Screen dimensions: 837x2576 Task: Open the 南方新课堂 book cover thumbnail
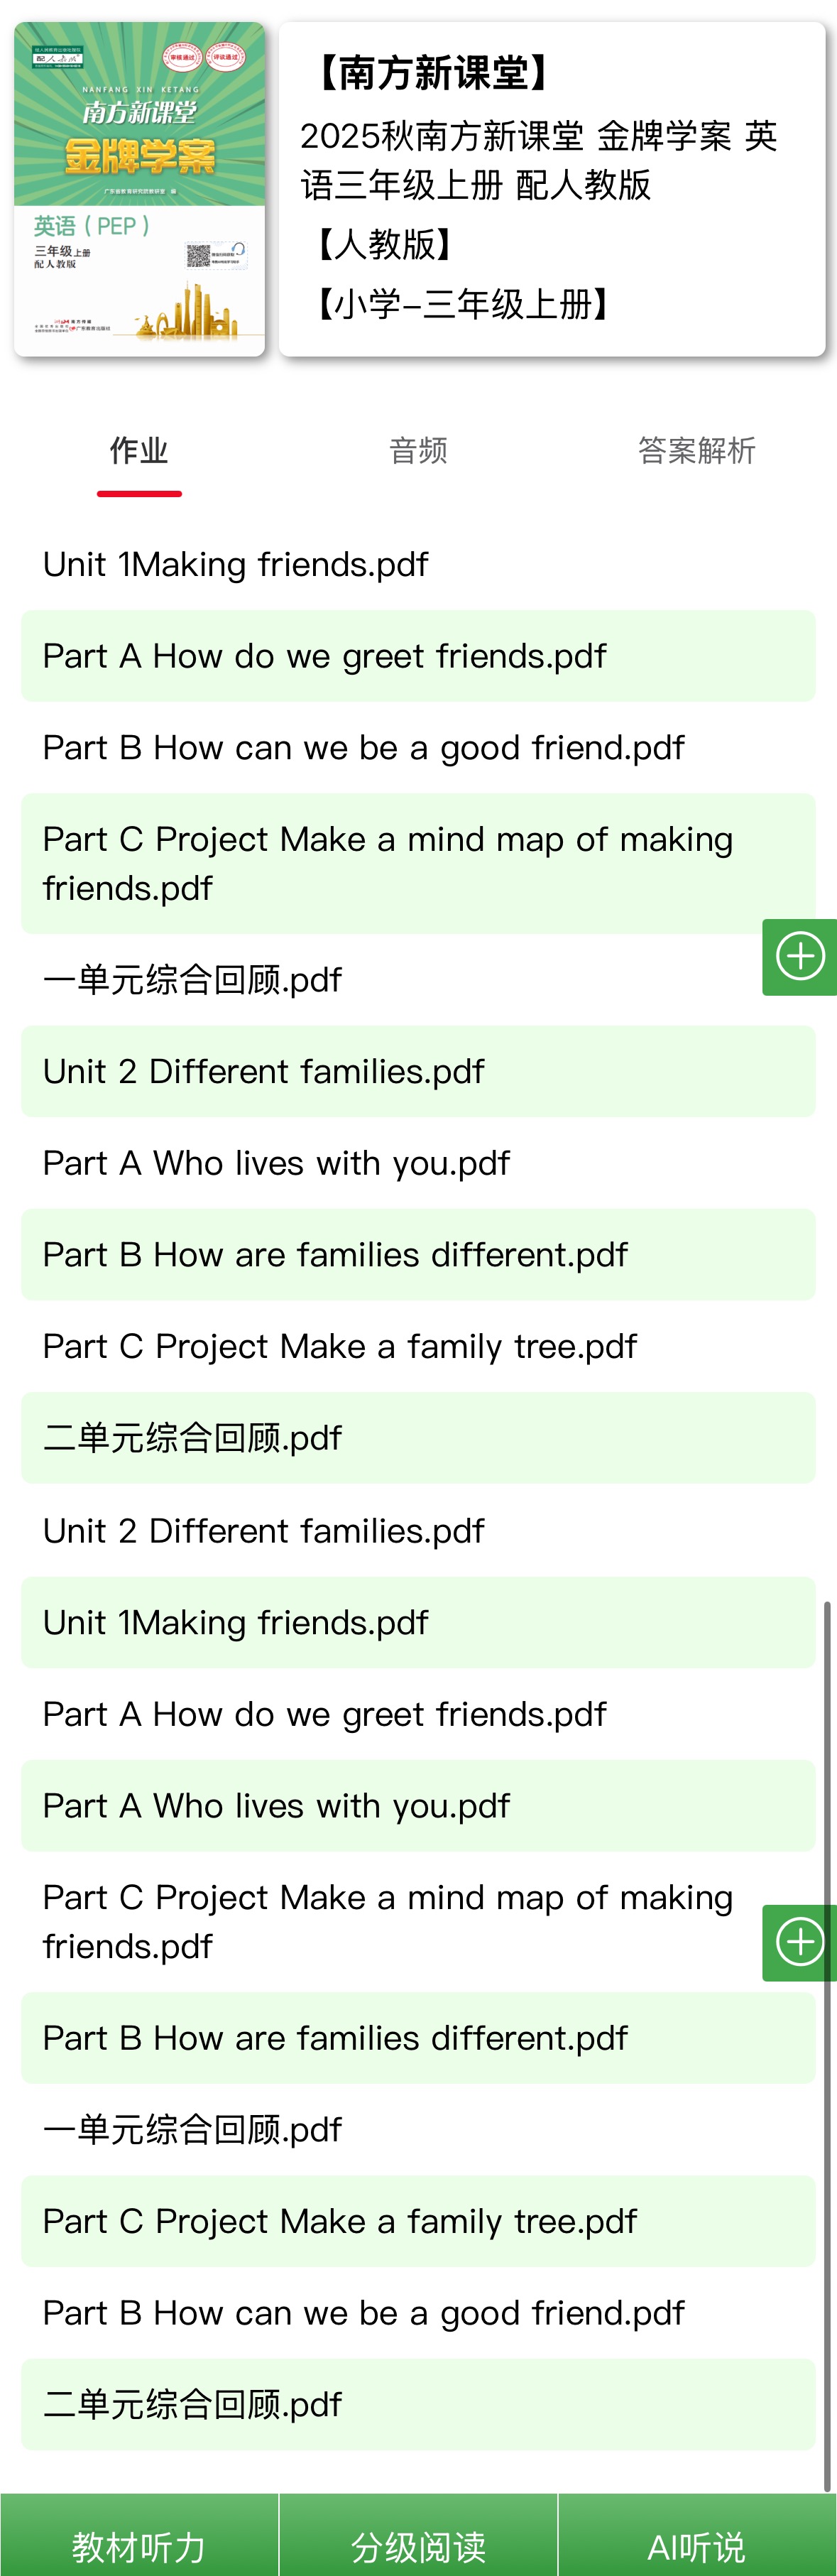pos(139,189)
